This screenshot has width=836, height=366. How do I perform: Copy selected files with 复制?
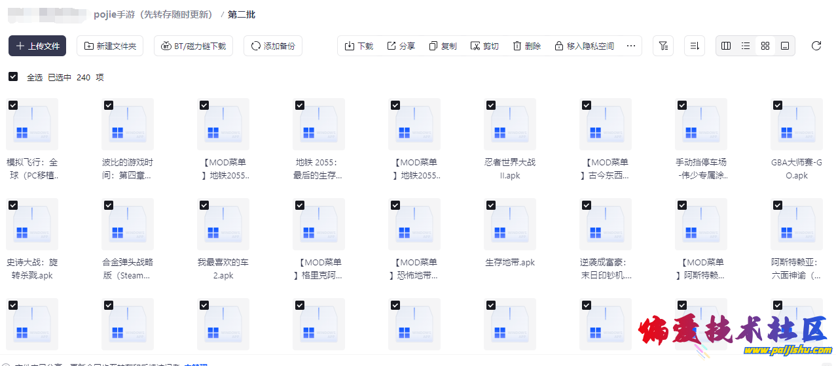[x=443, y=46]
